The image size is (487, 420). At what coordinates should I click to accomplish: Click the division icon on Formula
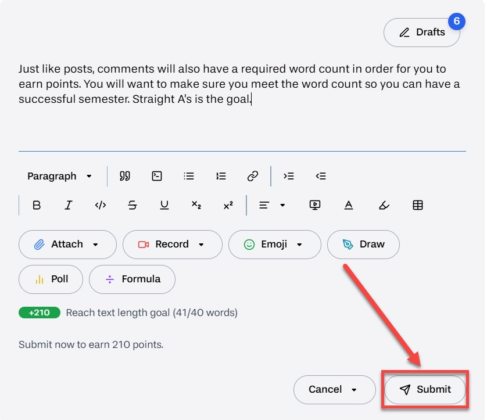pyautogui.click(x=110, y=279)
